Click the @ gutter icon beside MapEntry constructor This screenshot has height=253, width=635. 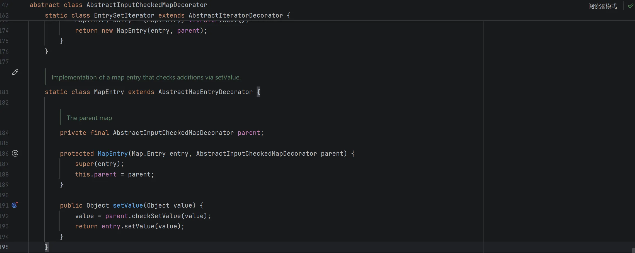point(15,153)
